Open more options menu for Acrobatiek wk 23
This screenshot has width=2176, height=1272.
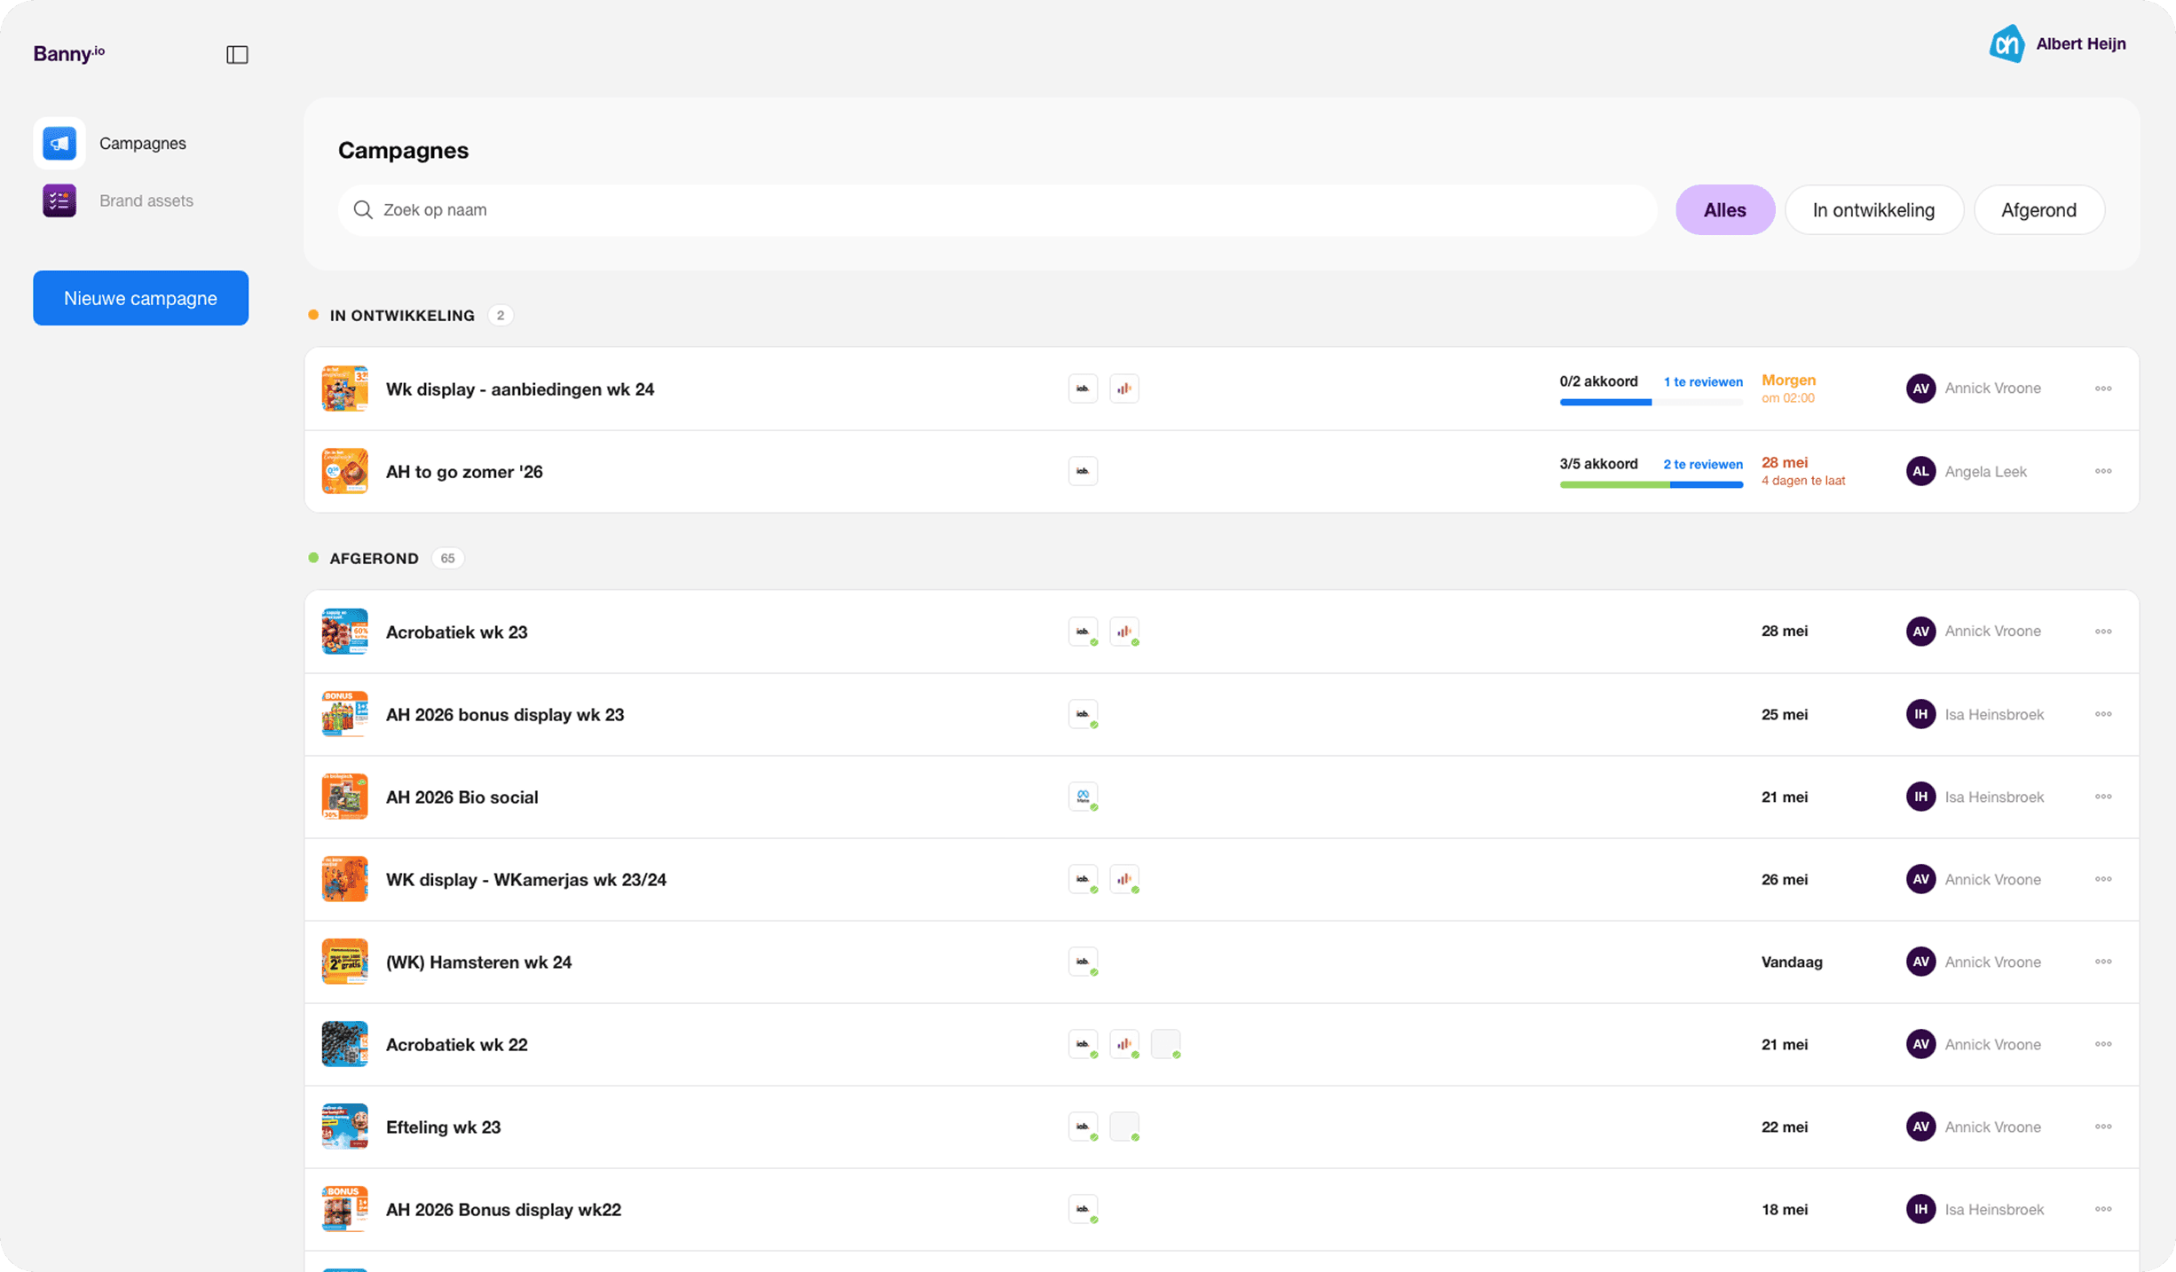pos(2103,632)
